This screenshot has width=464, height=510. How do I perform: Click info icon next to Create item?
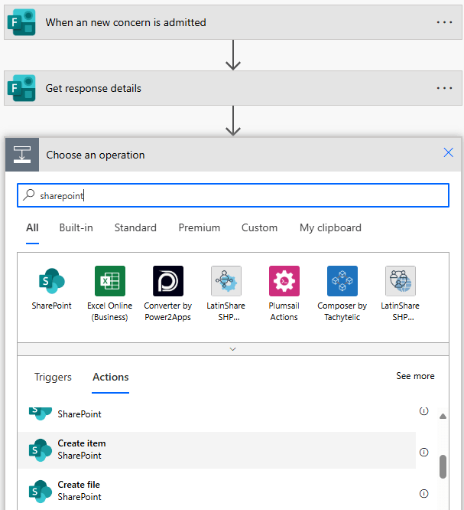(x=423, y=452)
